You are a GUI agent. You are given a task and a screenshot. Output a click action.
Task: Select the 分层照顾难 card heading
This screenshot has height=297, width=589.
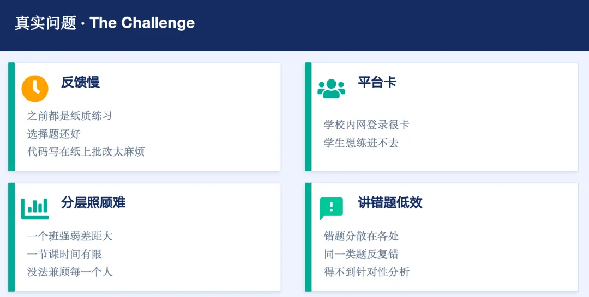(93, 202)
